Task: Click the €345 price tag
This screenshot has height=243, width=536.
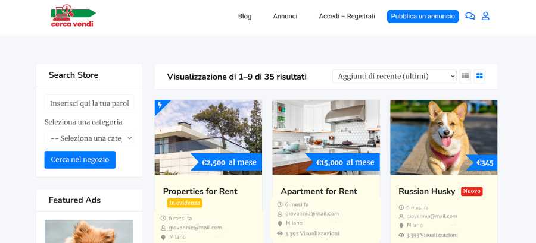Action: pyautogui.click(x=482, y=163)
